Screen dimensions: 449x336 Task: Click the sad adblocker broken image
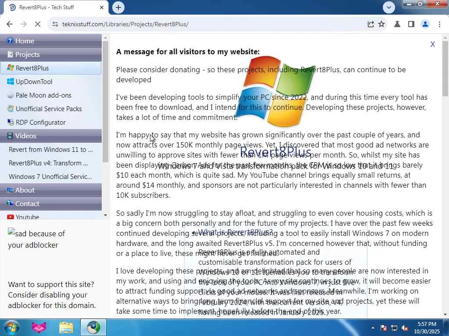tap(36, 239)
